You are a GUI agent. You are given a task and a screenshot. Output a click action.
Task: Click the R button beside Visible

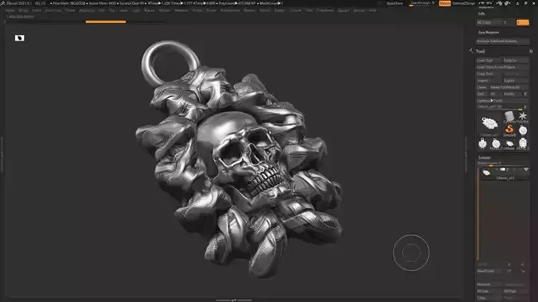tap(525, 94)
